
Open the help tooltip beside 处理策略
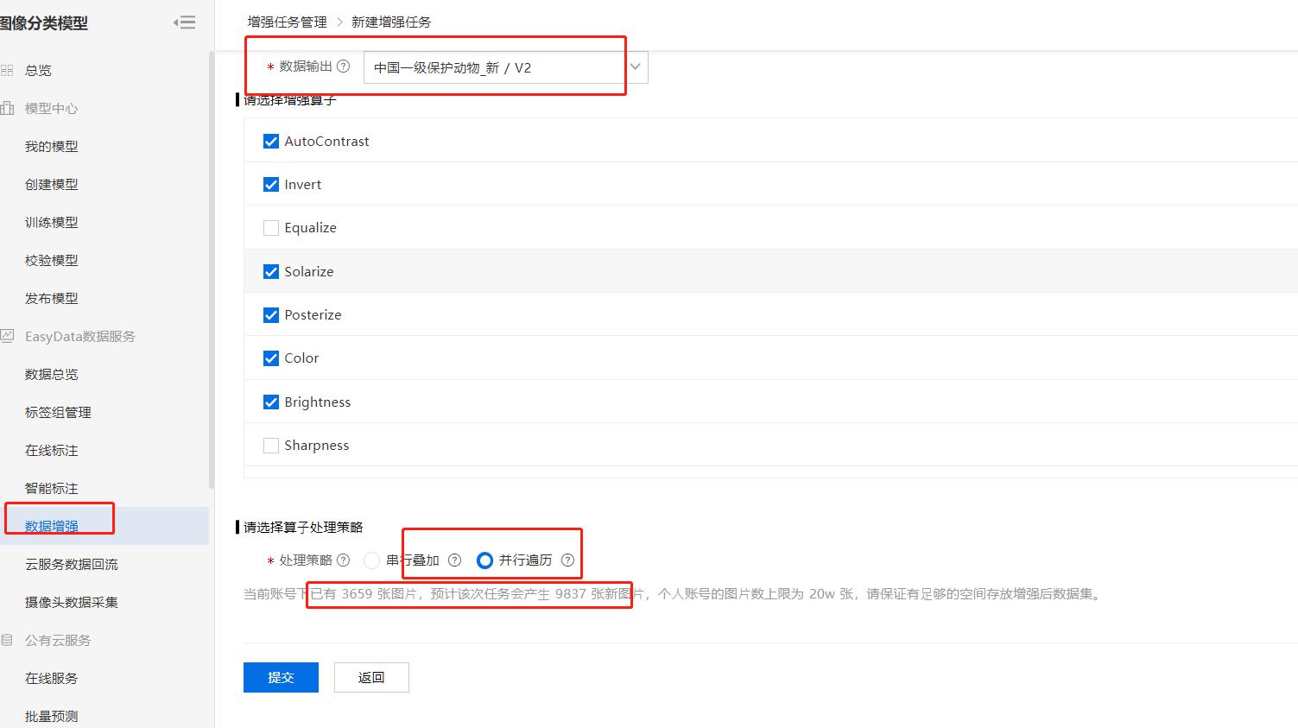[x=343, y=560]
